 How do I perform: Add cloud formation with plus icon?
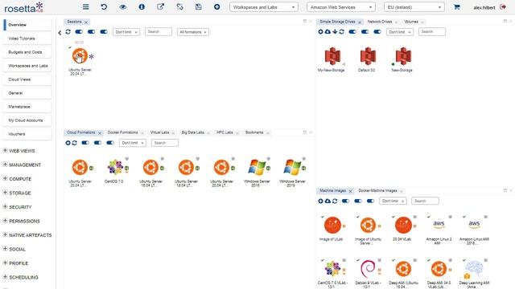[68, 143]
